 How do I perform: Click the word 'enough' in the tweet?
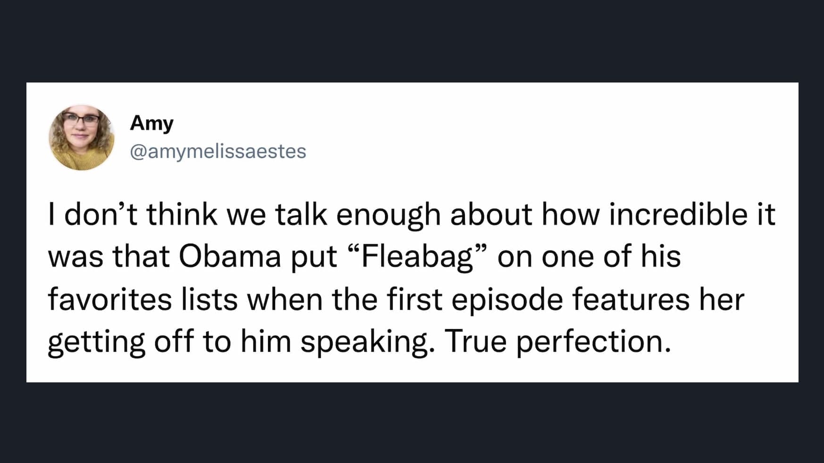(388, 215)
